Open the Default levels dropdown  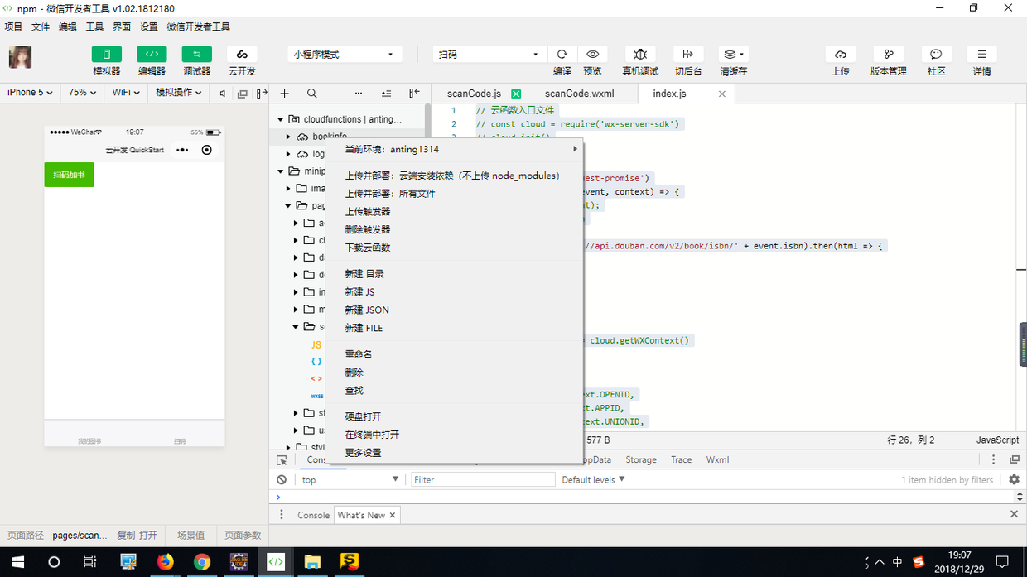coord(593,480)
